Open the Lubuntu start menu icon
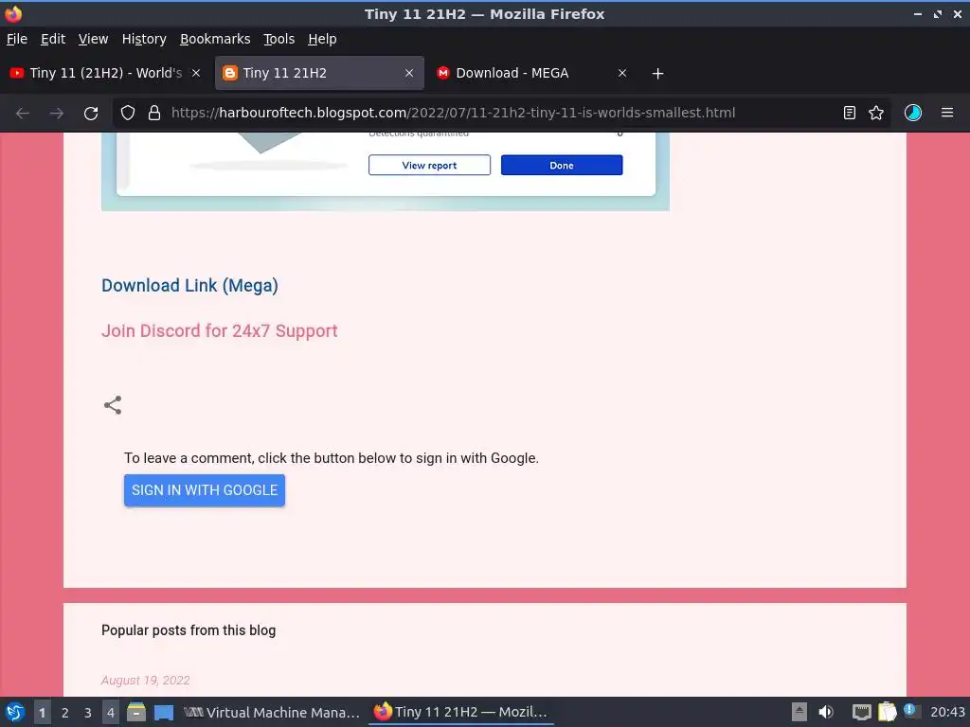The height and width of the screenshot is (727, 970). pos(15,712)
